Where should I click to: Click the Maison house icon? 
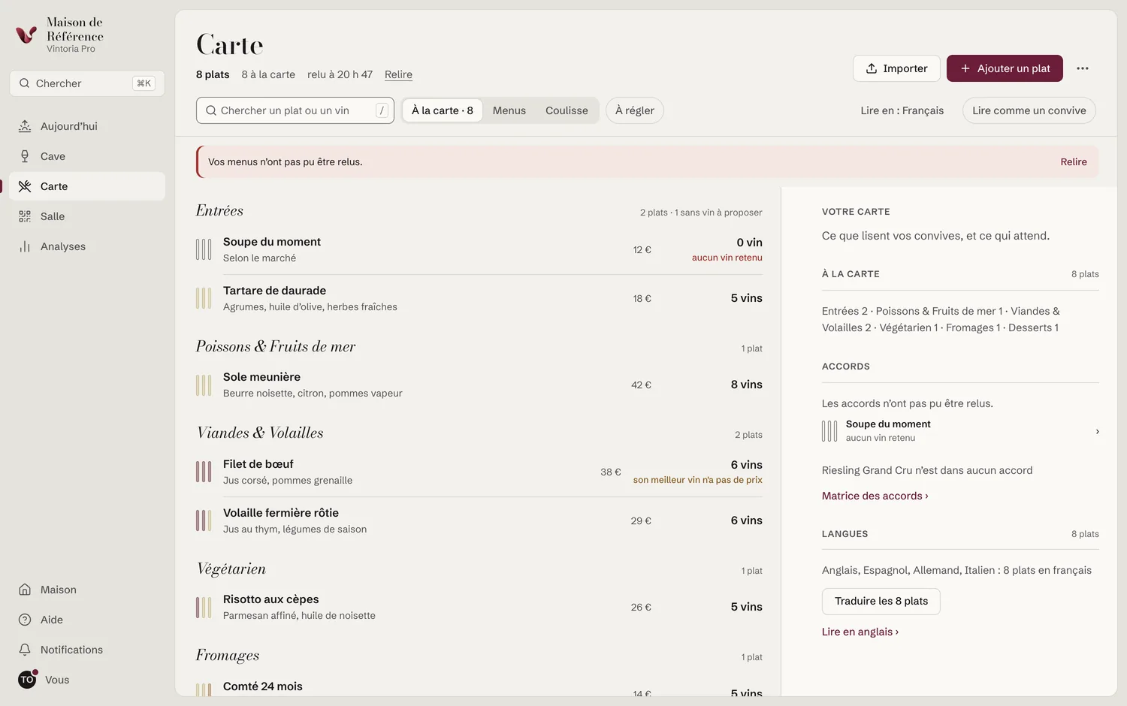25,590
